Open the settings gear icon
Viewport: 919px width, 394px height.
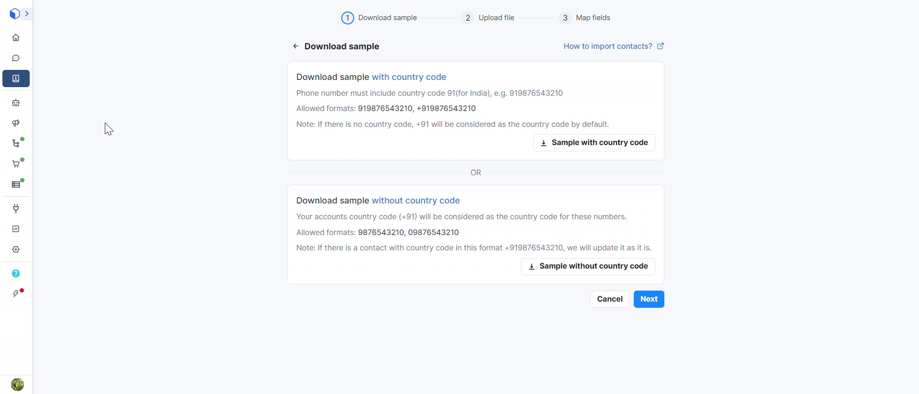(16, 249)
